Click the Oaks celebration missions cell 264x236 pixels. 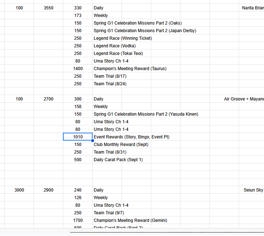click(137, 23)
